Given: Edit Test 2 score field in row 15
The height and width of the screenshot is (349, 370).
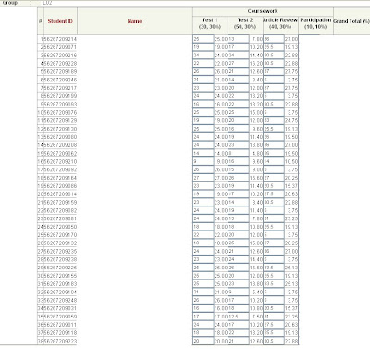Looking at the screenshot, I should pyautogui.click(x=239, y=154).
